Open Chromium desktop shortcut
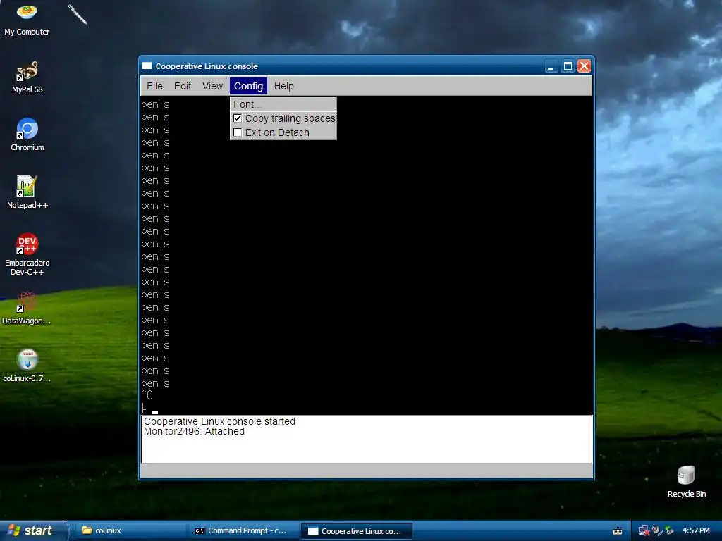The image size is (722, 541). [x=27, y=135]
